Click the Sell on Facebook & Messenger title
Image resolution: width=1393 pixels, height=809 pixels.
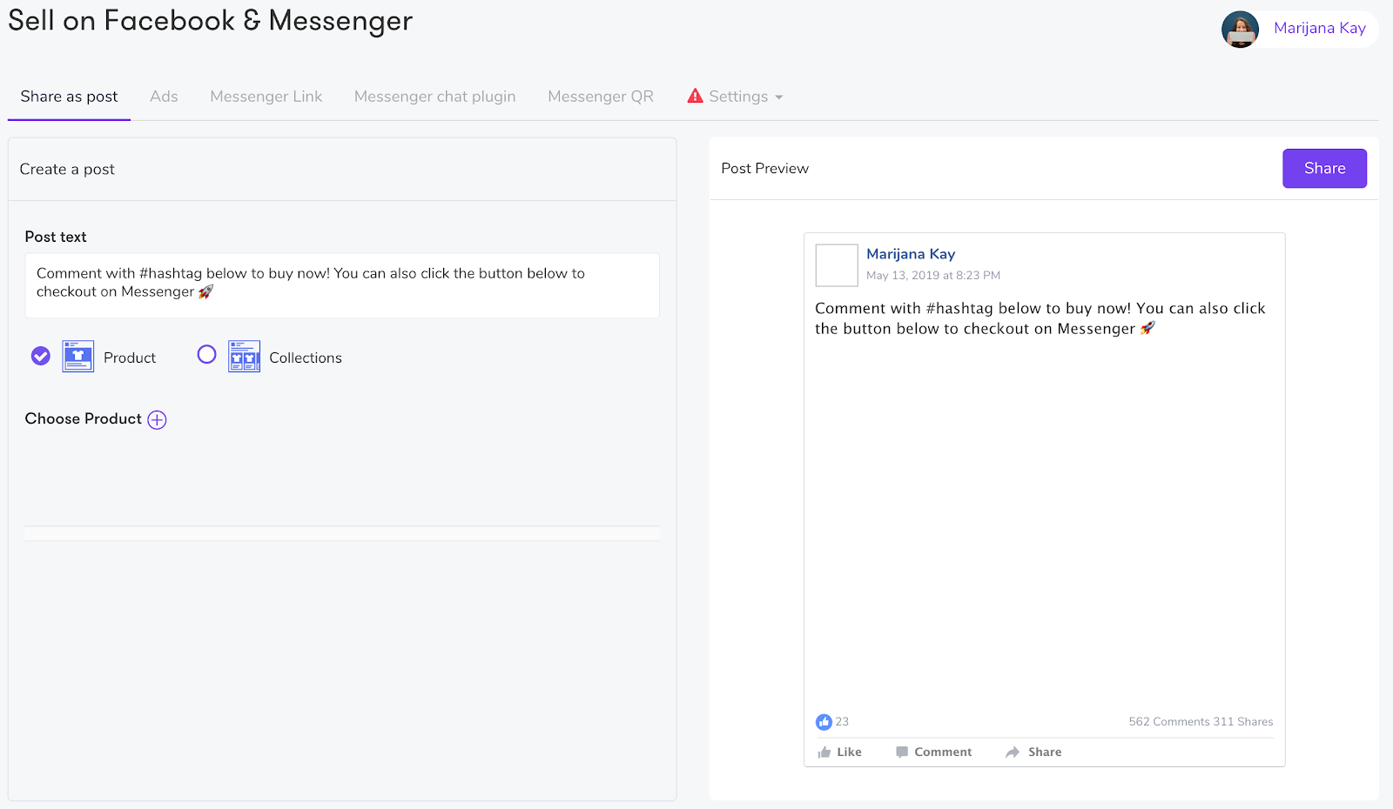211,20
